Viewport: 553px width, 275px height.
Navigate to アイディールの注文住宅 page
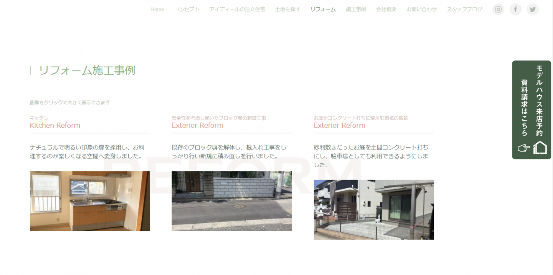pos(237,9)
